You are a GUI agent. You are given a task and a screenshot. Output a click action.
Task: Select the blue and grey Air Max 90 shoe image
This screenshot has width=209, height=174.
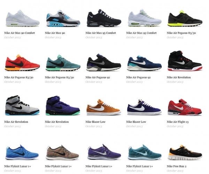63,18
